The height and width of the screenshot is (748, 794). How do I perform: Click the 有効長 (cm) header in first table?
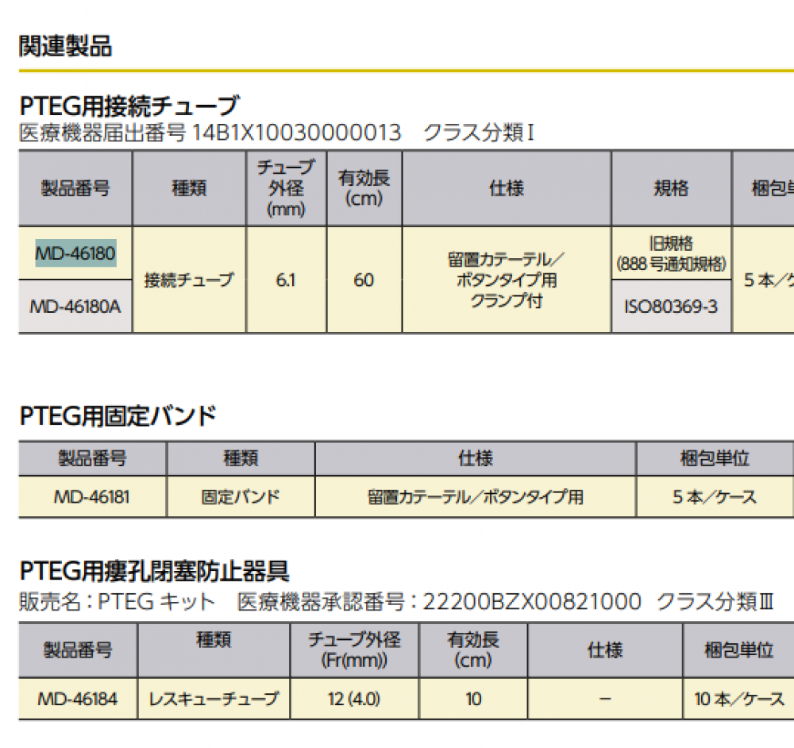(x=364, y=188)
